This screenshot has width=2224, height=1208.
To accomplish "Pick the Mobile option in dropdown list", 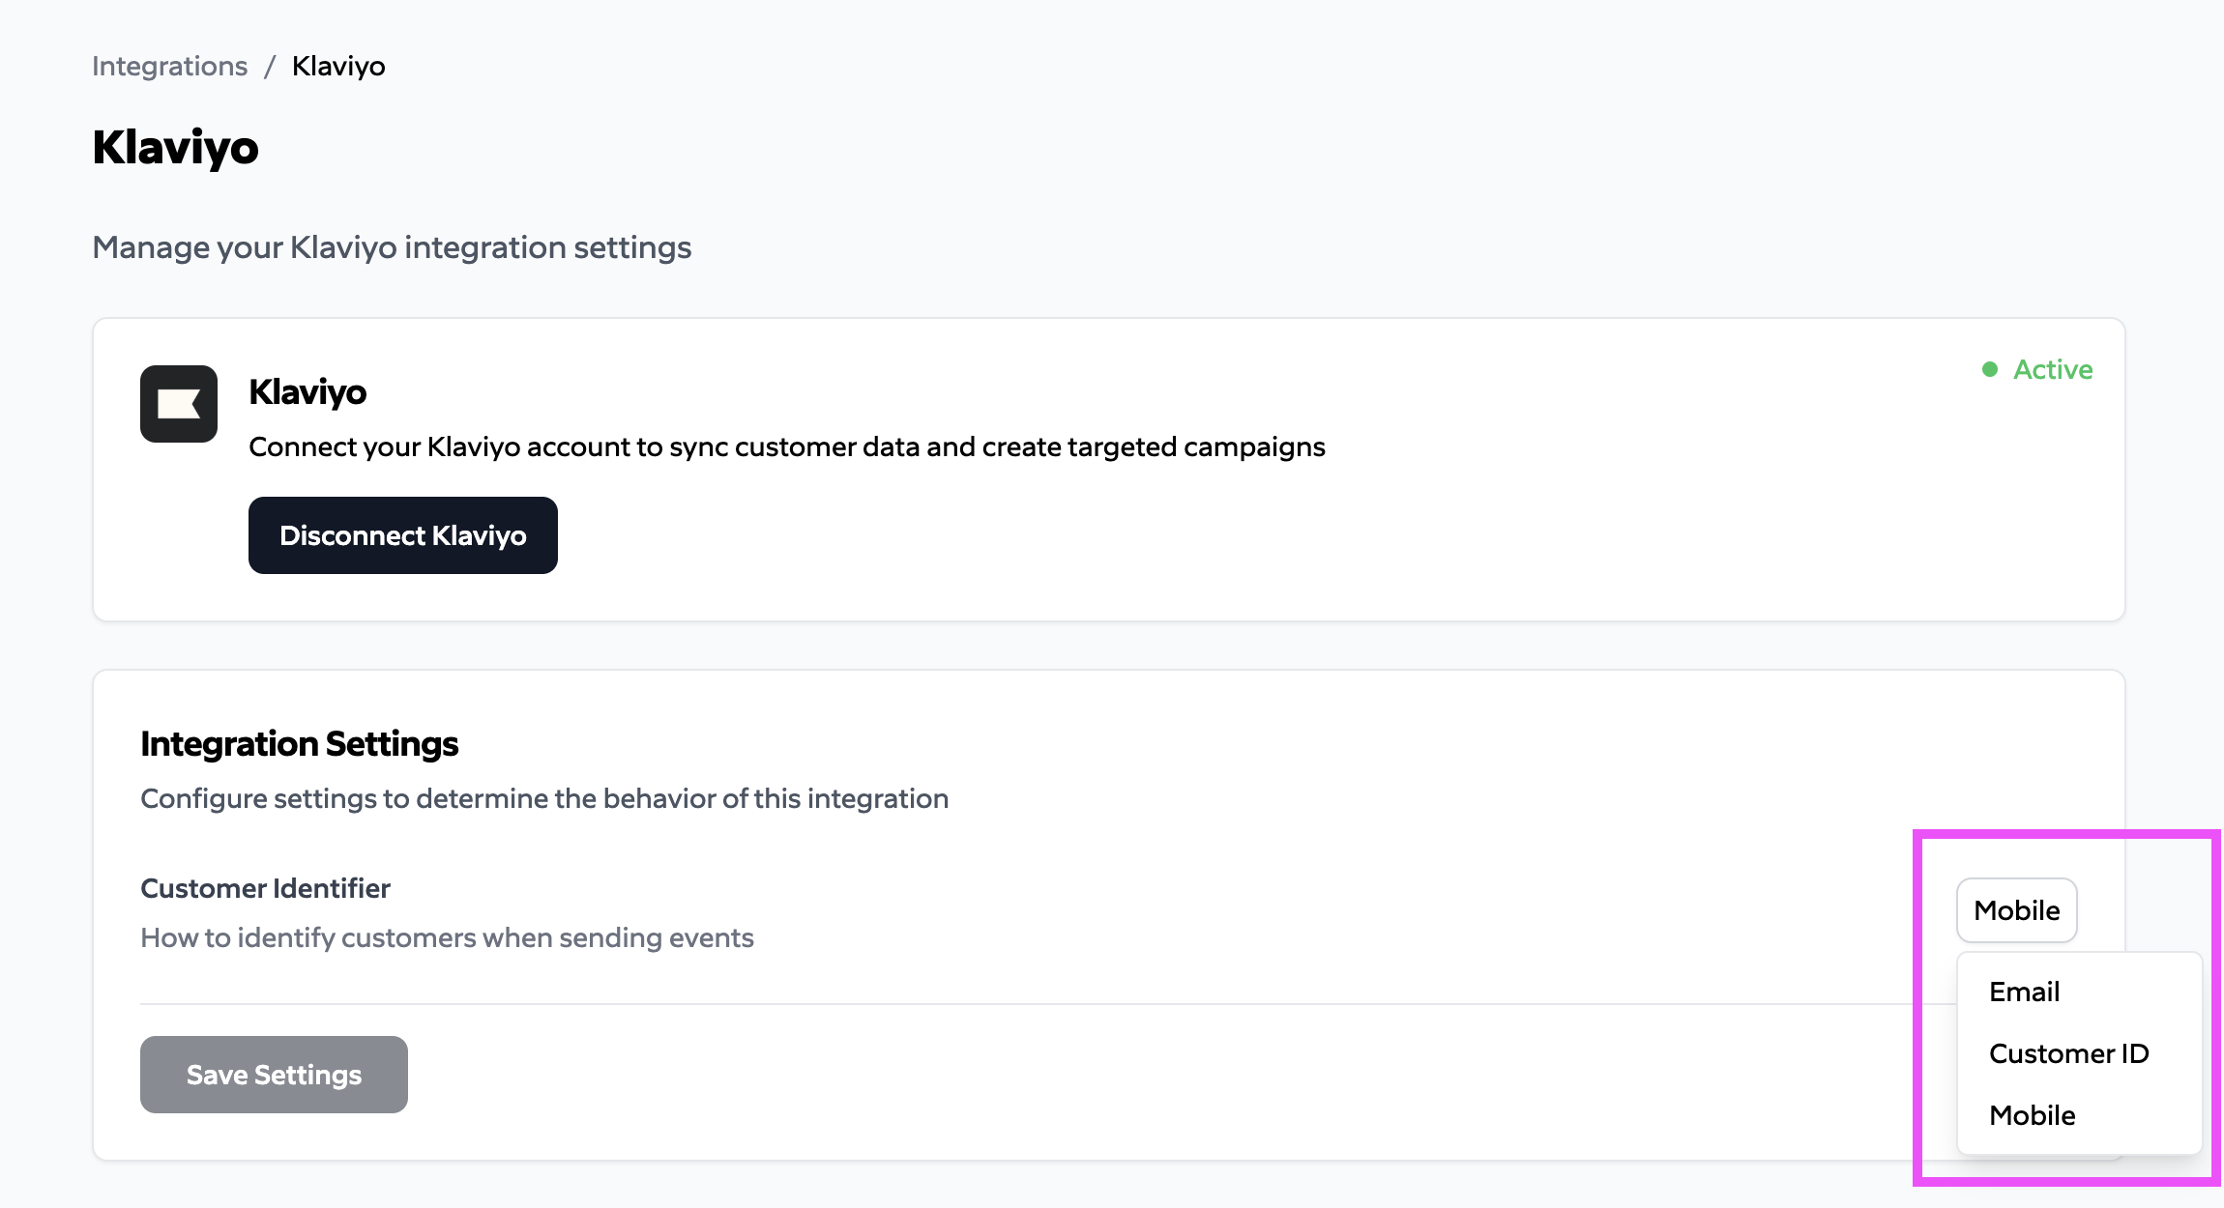I will pos(2032,1115).
